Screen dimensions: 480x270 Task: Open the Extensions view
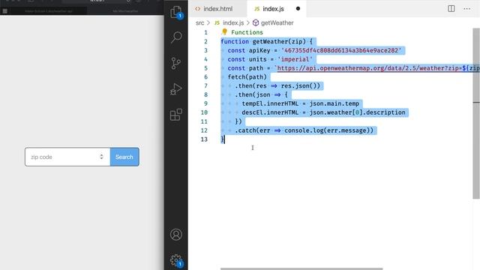click(x=176, y=115)
